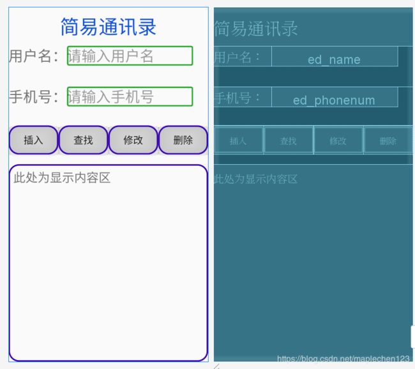This screenshot has width=415, height=369.
Task: Focus the 请输入用户名 input field
Action: (x=130, y=56)
